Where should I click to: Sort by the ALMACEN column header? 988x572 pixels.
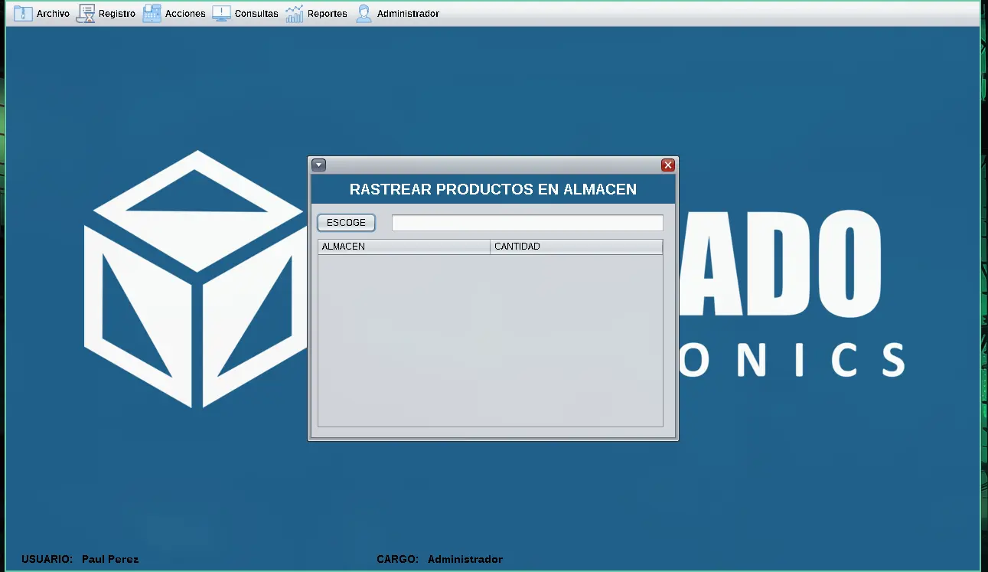point(404,247)
